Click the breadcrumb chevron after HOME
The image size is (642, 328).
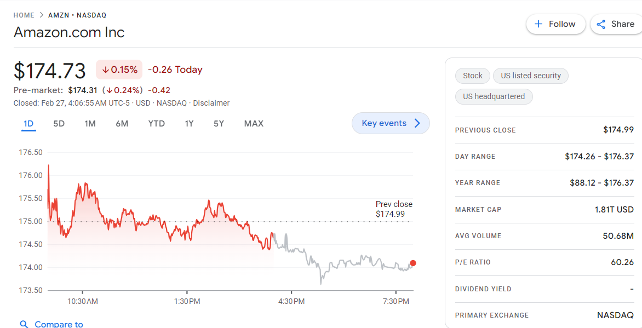[41, 15]
